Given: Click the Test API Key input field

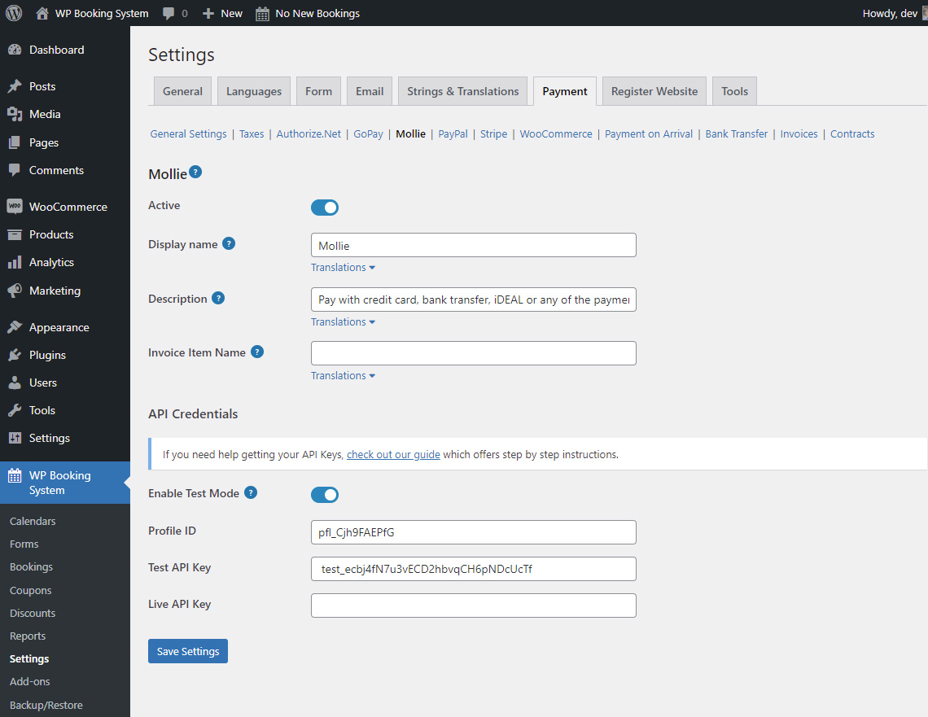Looking at the screenshot, I should [x=474, y=569].
